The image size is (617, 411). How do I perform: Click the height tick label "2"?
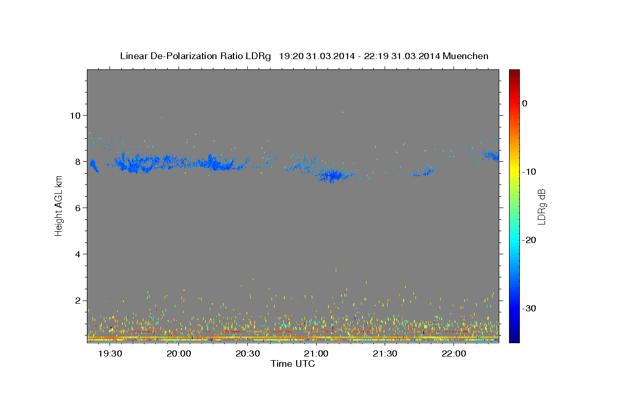(x=78, y=301)
